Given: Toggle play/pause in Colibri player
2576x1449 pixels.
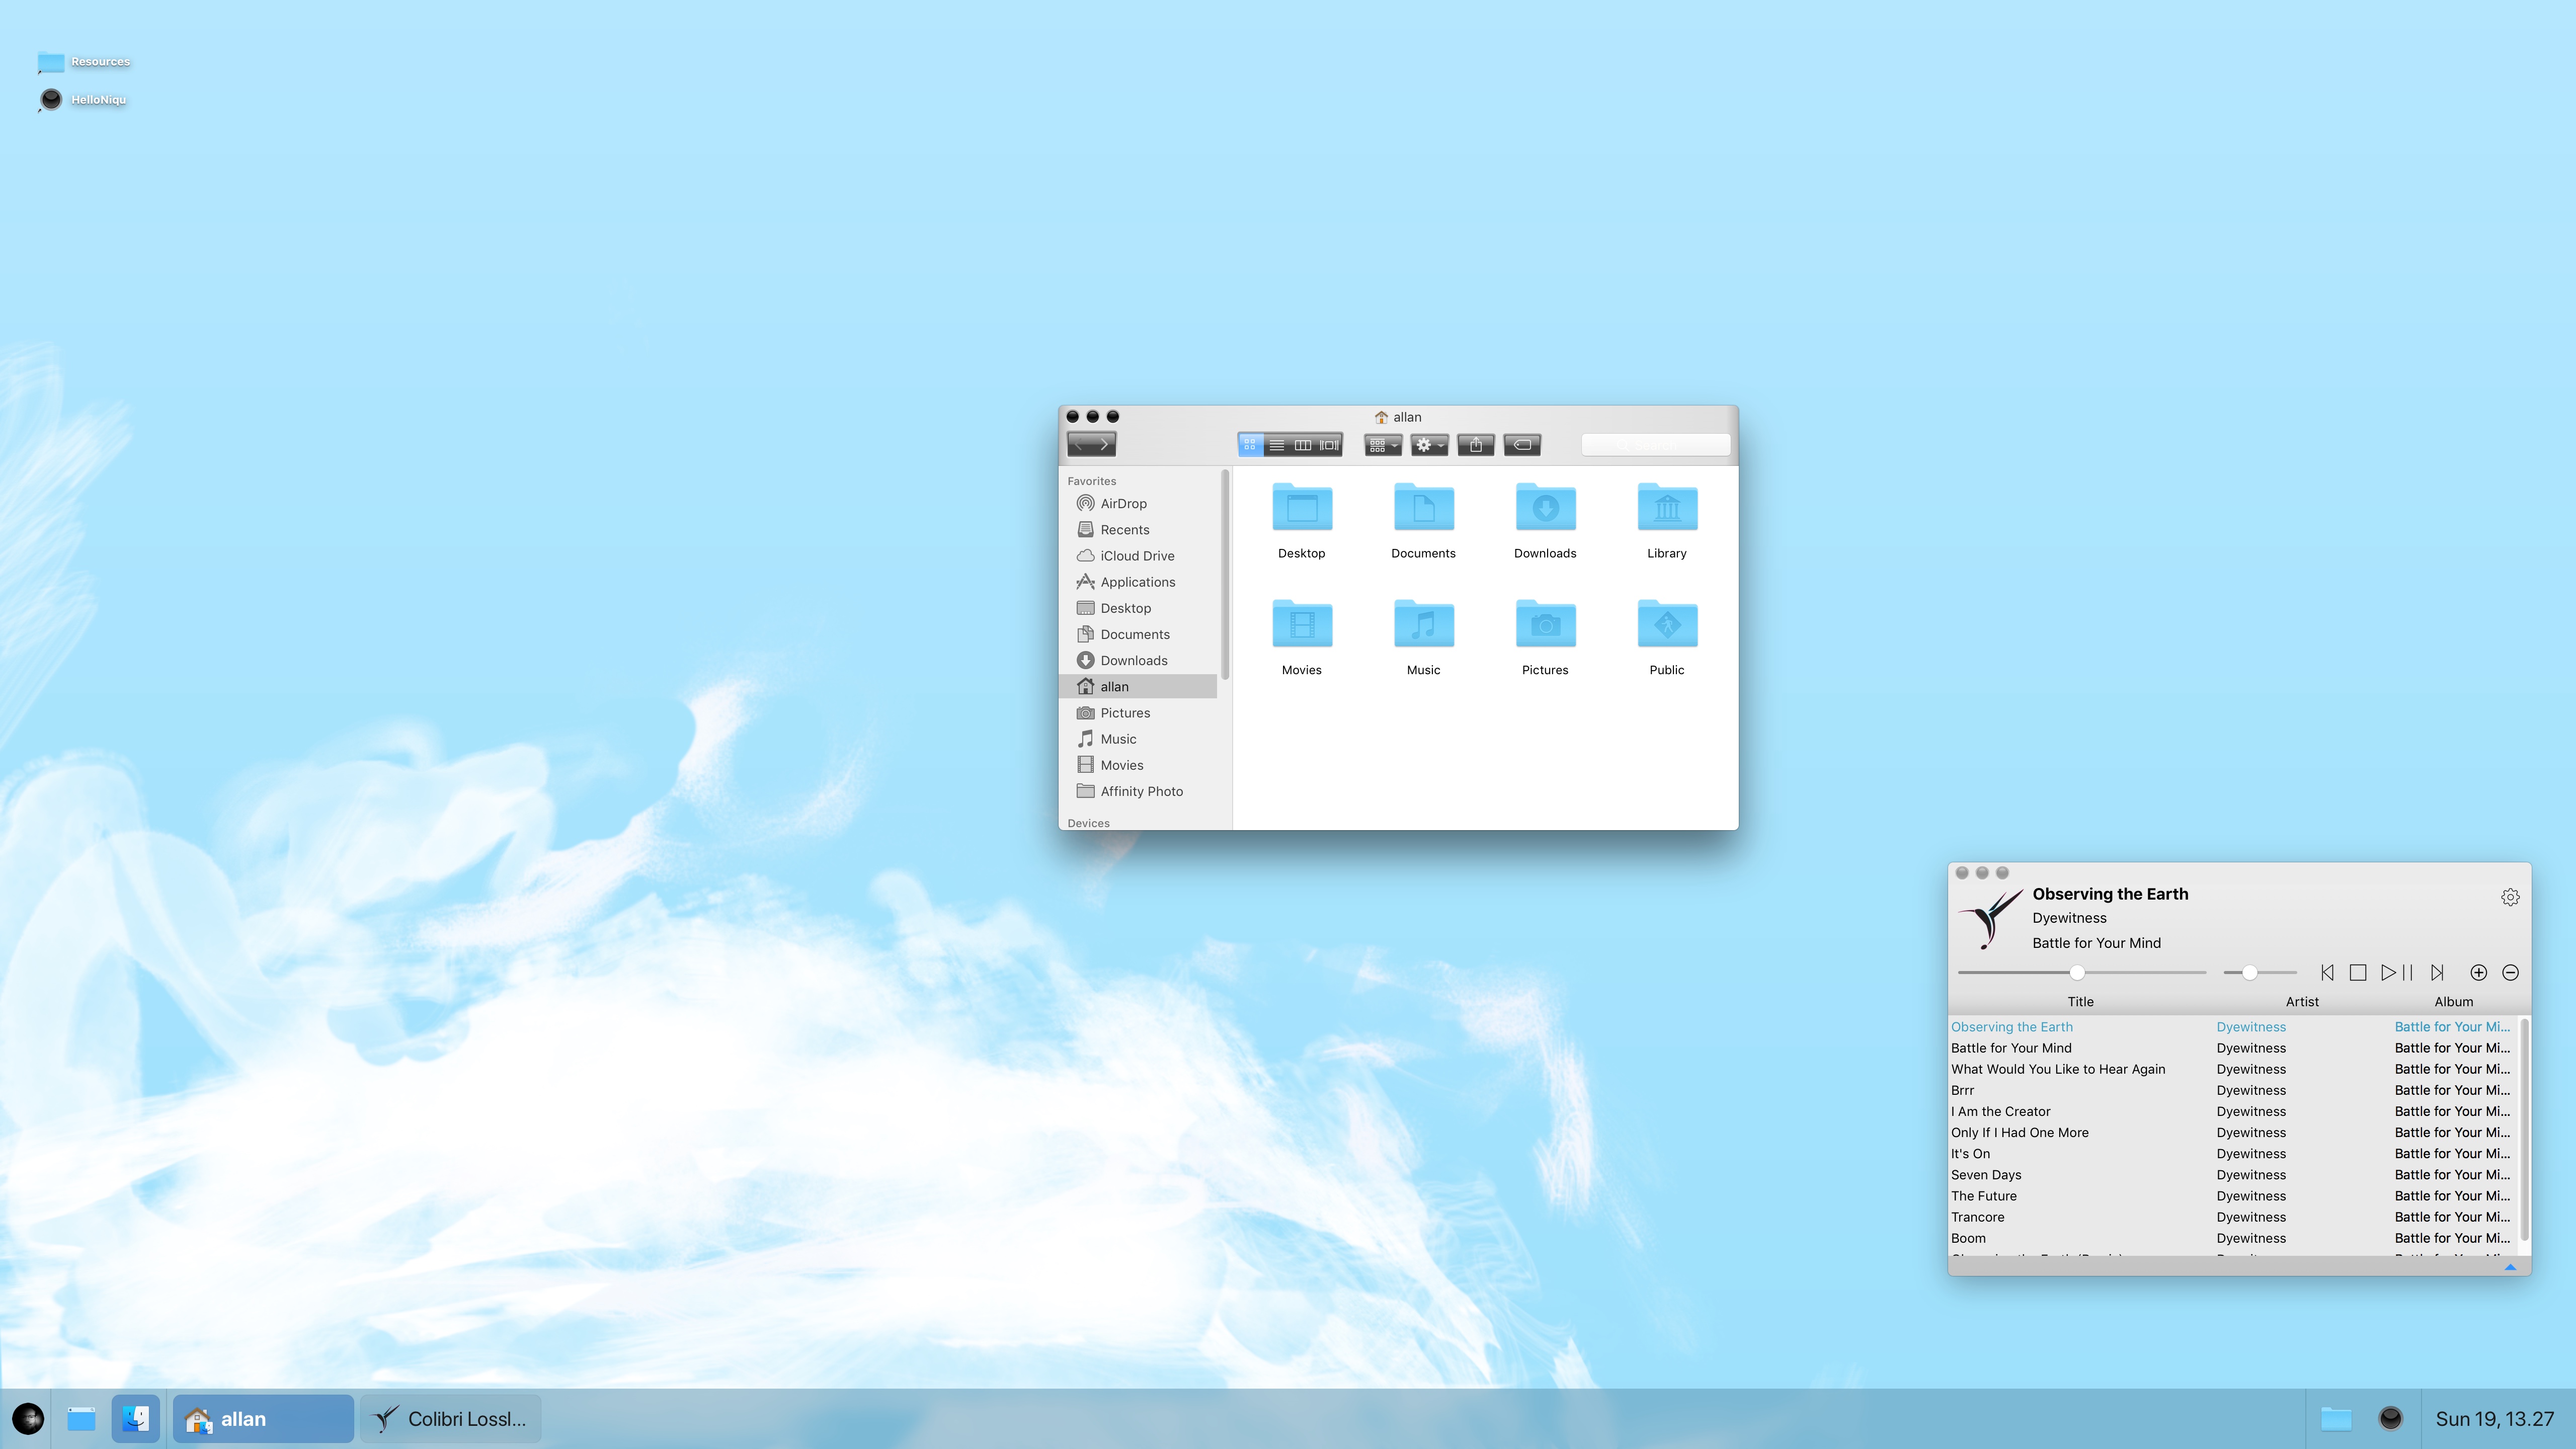Looking at the screenshot, I should pos(2396,972).
